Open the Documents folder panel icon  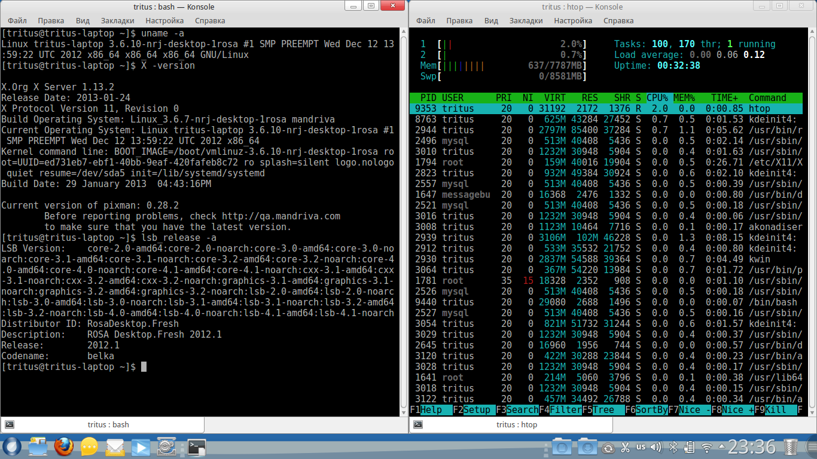click(x=562, y=447)
